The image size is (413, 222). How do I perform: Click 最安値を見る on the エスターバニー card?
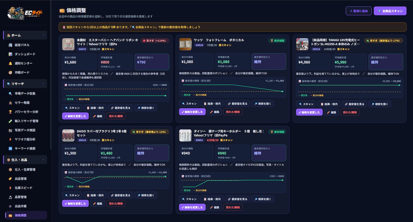point(120,108)
